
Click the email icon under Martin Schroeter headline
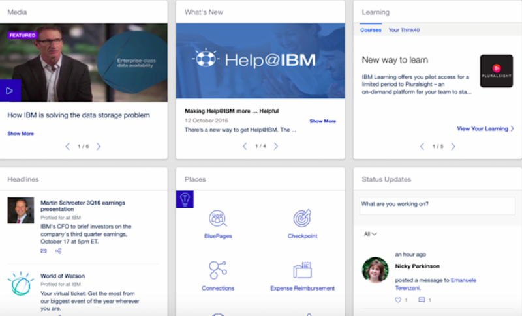click(44, 251)
